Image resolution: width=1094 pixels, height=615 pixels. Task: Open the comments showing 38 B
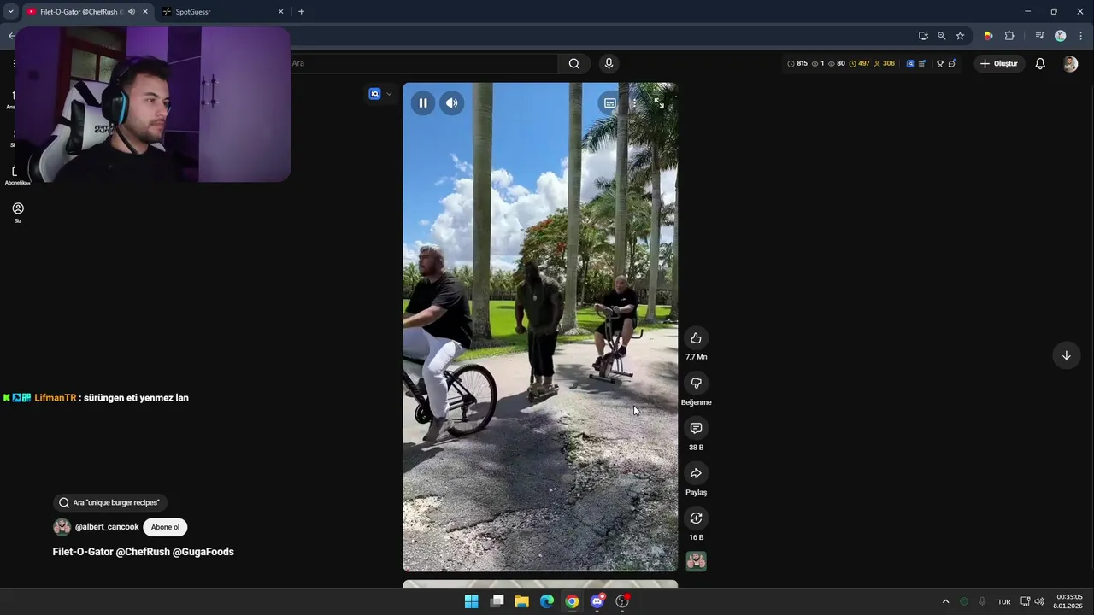click(696, 428)
